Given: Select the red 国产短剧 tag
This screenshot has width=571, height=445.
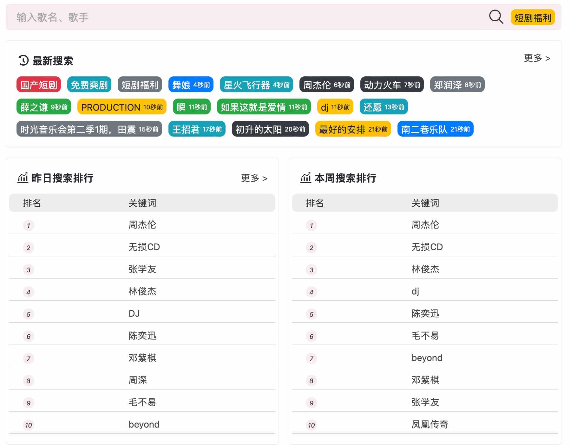Looking at the screenshot, I should 39,85.
